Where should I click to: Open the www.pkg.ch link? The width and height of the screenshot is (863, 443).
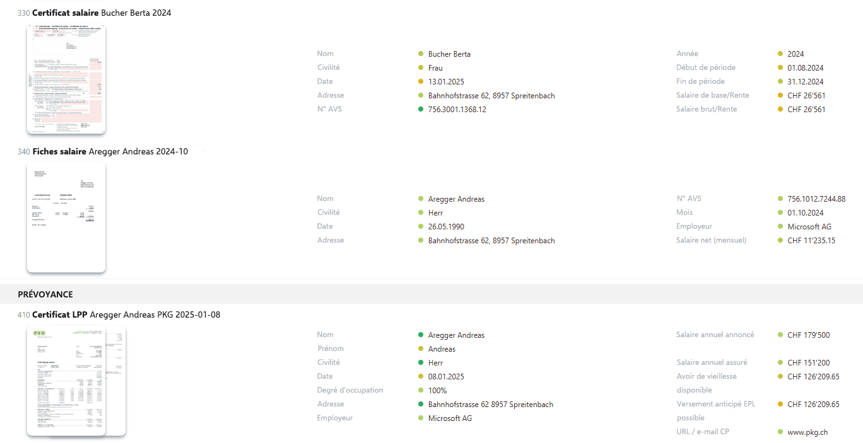[x=807, y=432]
